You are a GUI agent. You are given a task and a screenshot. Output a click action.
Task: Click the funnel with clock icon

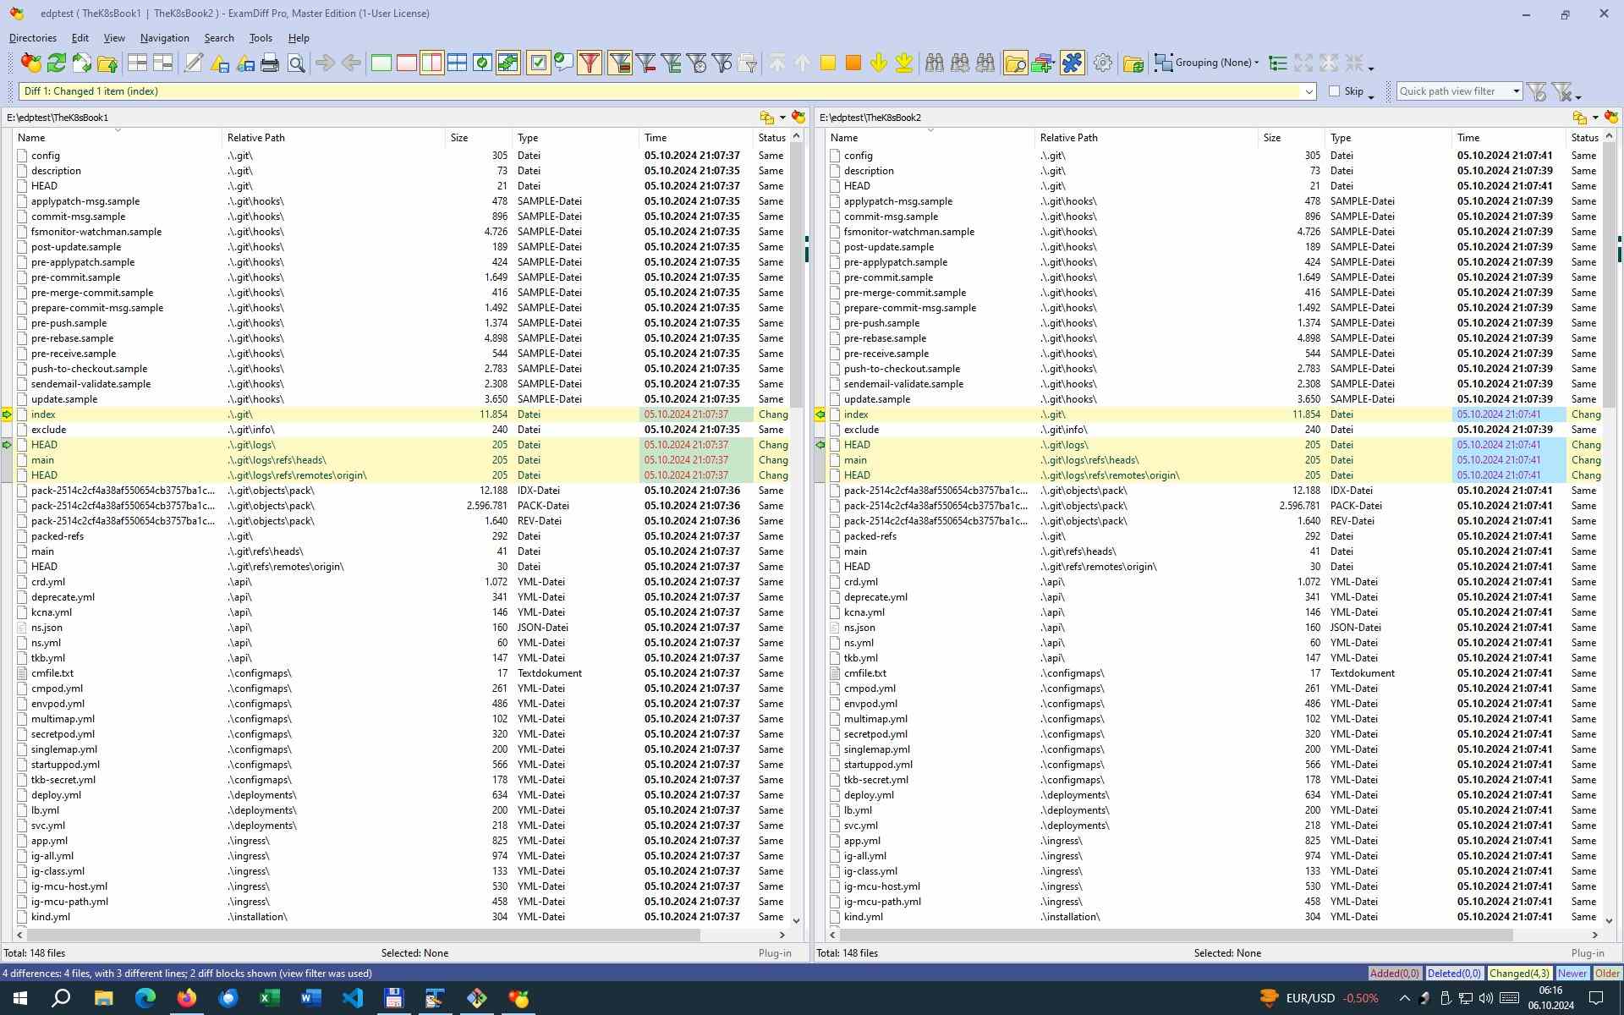697,63
